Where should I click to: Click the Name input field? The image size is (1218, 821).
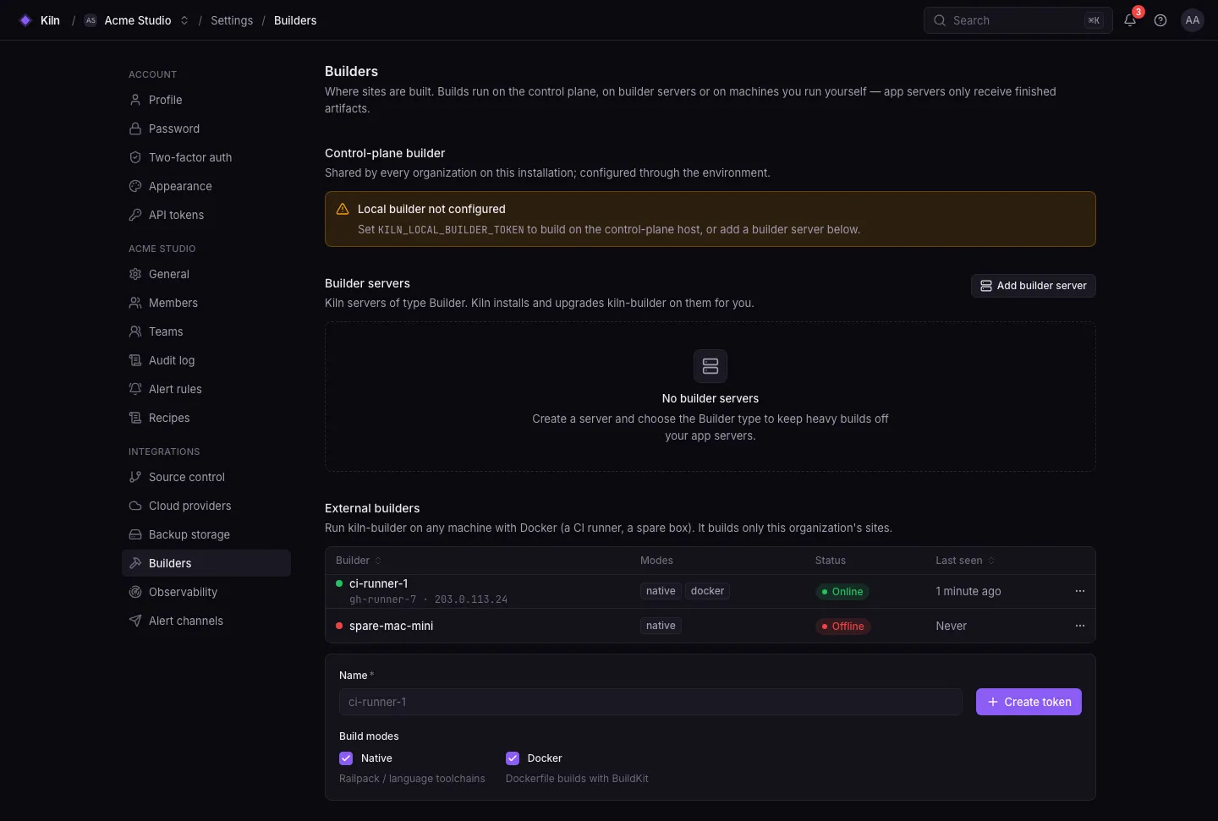tap(650, 702)
